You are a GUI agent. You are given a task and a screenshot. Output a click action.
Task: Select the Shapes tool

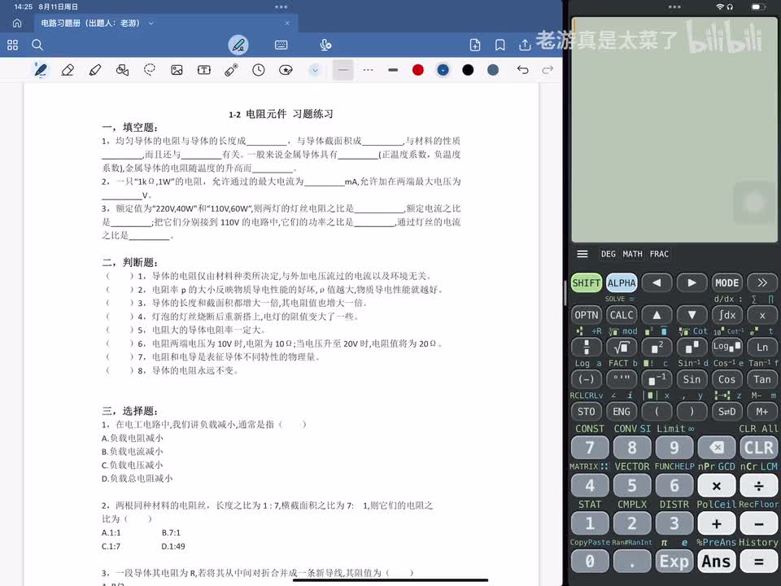pyautogui.click(x=122, y=70)
